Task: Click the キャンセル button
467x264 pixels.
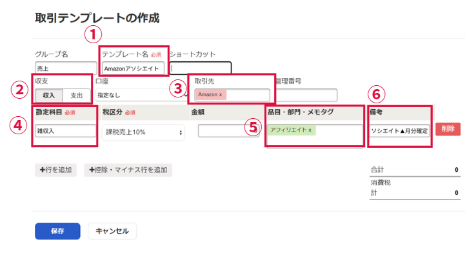Action: click(112, 231)
